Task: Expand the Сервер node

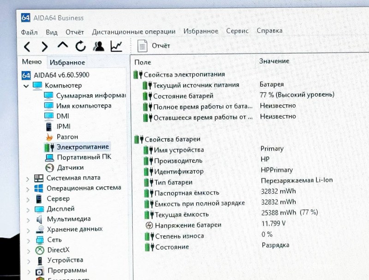Action: pos(28,200)
